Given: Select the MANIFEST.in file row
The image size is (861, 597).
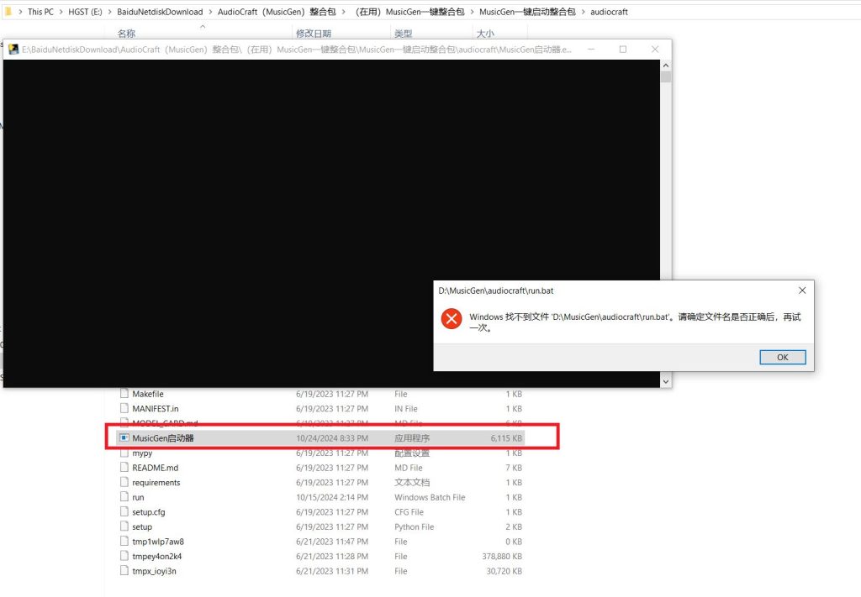Looking at the screenshot, I should [156, 408].
